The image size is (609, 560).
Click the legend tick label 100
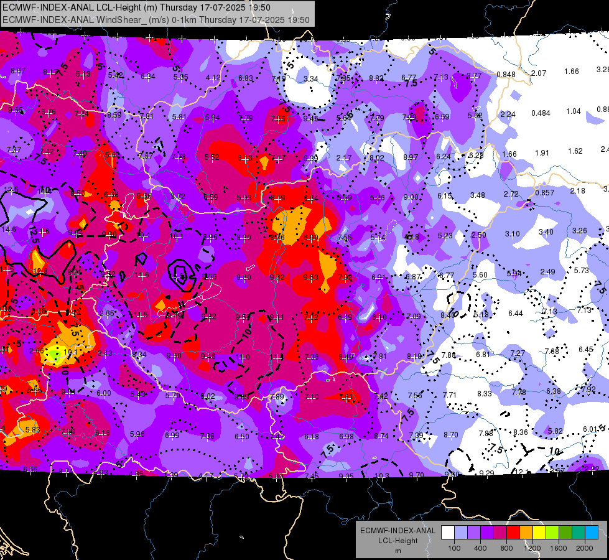pyautogui.click(x=454, y=548)
